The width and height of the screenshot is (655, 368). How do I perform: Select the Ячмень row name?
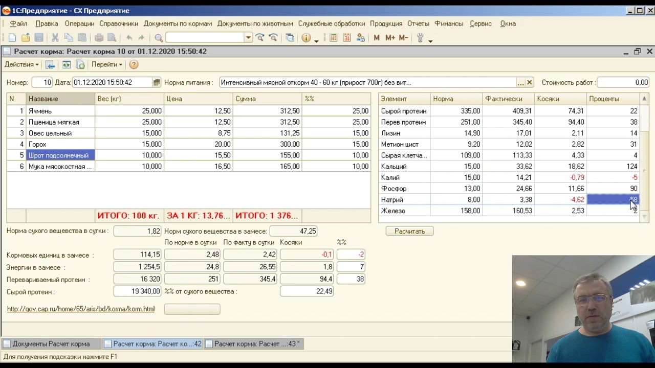click(x=40, y=111)
